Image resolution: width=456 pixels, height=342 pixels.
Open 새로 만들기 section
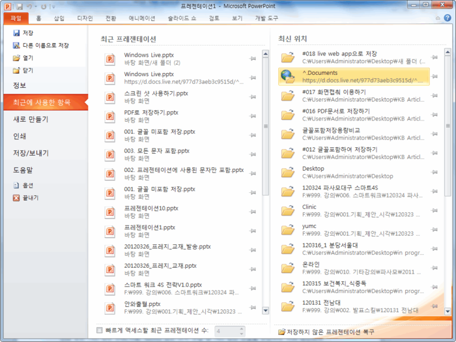tap(31, 119)
